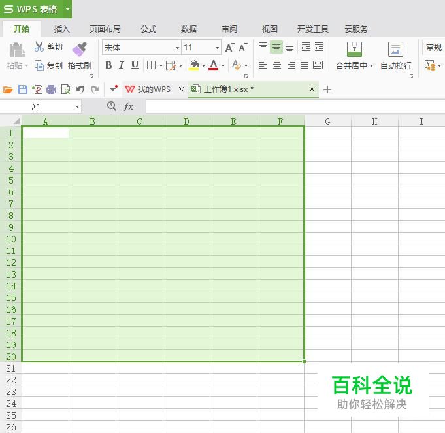Click the formula bar input field
Viewport: 445px width, 433px height.
[x=295, y=106]
